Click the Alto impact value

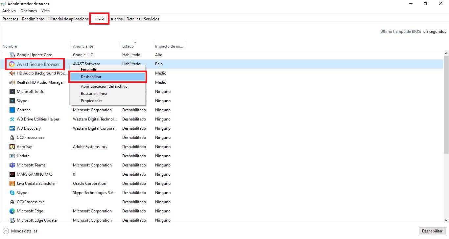(x=159, y=55)
